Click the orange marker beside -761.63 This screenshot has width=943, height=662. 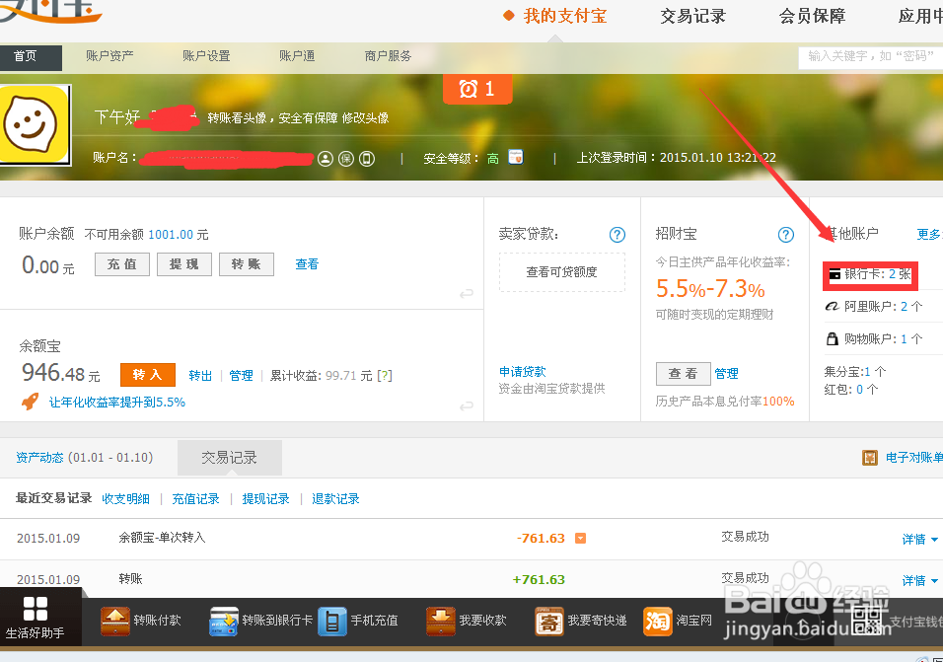click(580, 538)
